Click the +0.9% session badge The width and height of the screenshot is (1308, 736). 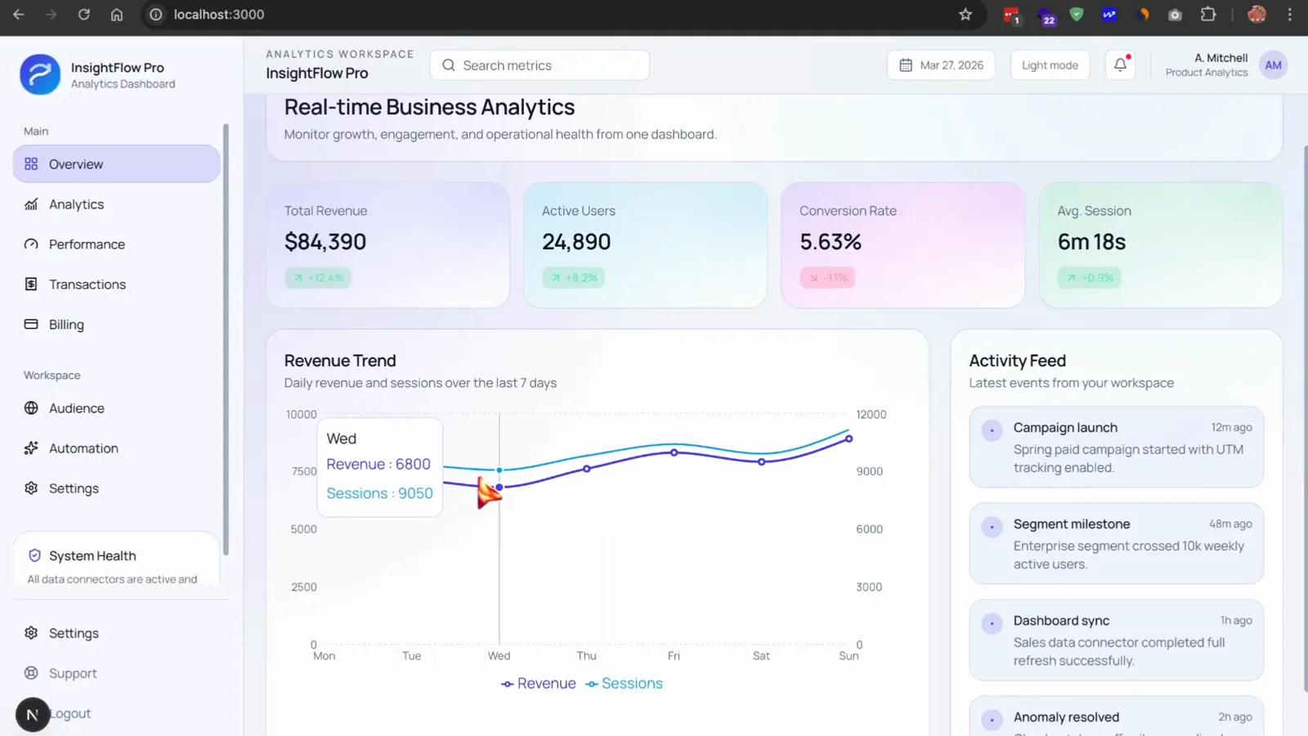click(x=1089, y=278)
